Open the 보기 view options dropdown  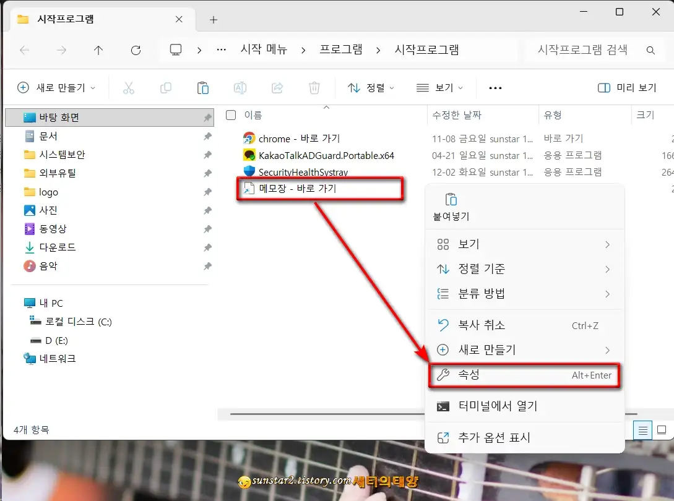click(439, 87)
